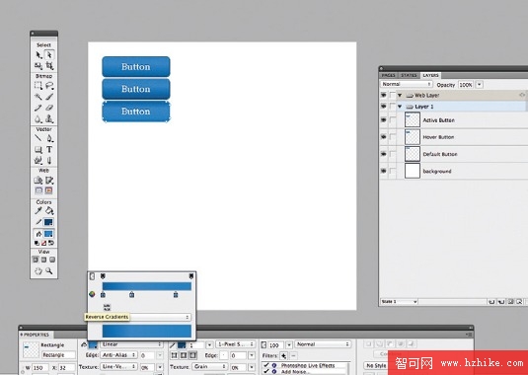Click the Reverse Gradients button
This screenshot has width=528, height=375.
click(x=107, y=307)
